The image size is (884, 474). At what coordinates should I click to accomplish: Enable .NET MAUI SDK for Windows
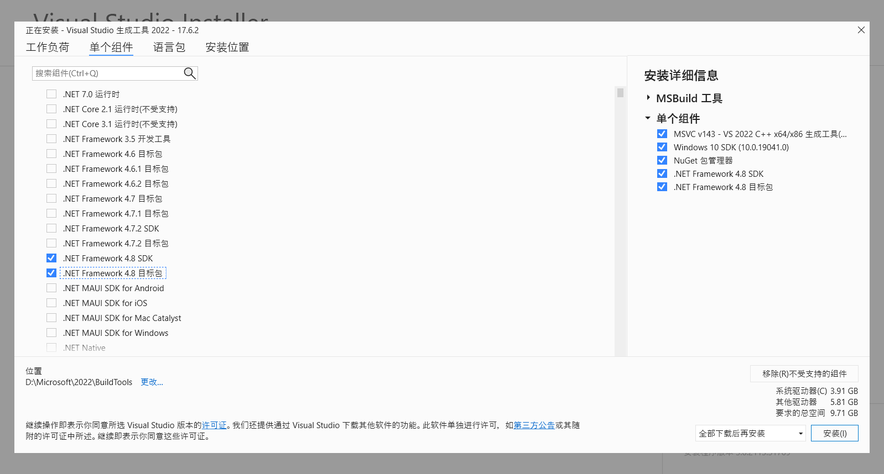(51, 333)
